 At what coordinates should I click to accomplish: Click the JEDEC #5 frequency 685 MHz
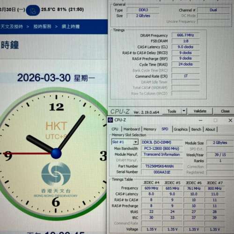(x=172, y=188)
